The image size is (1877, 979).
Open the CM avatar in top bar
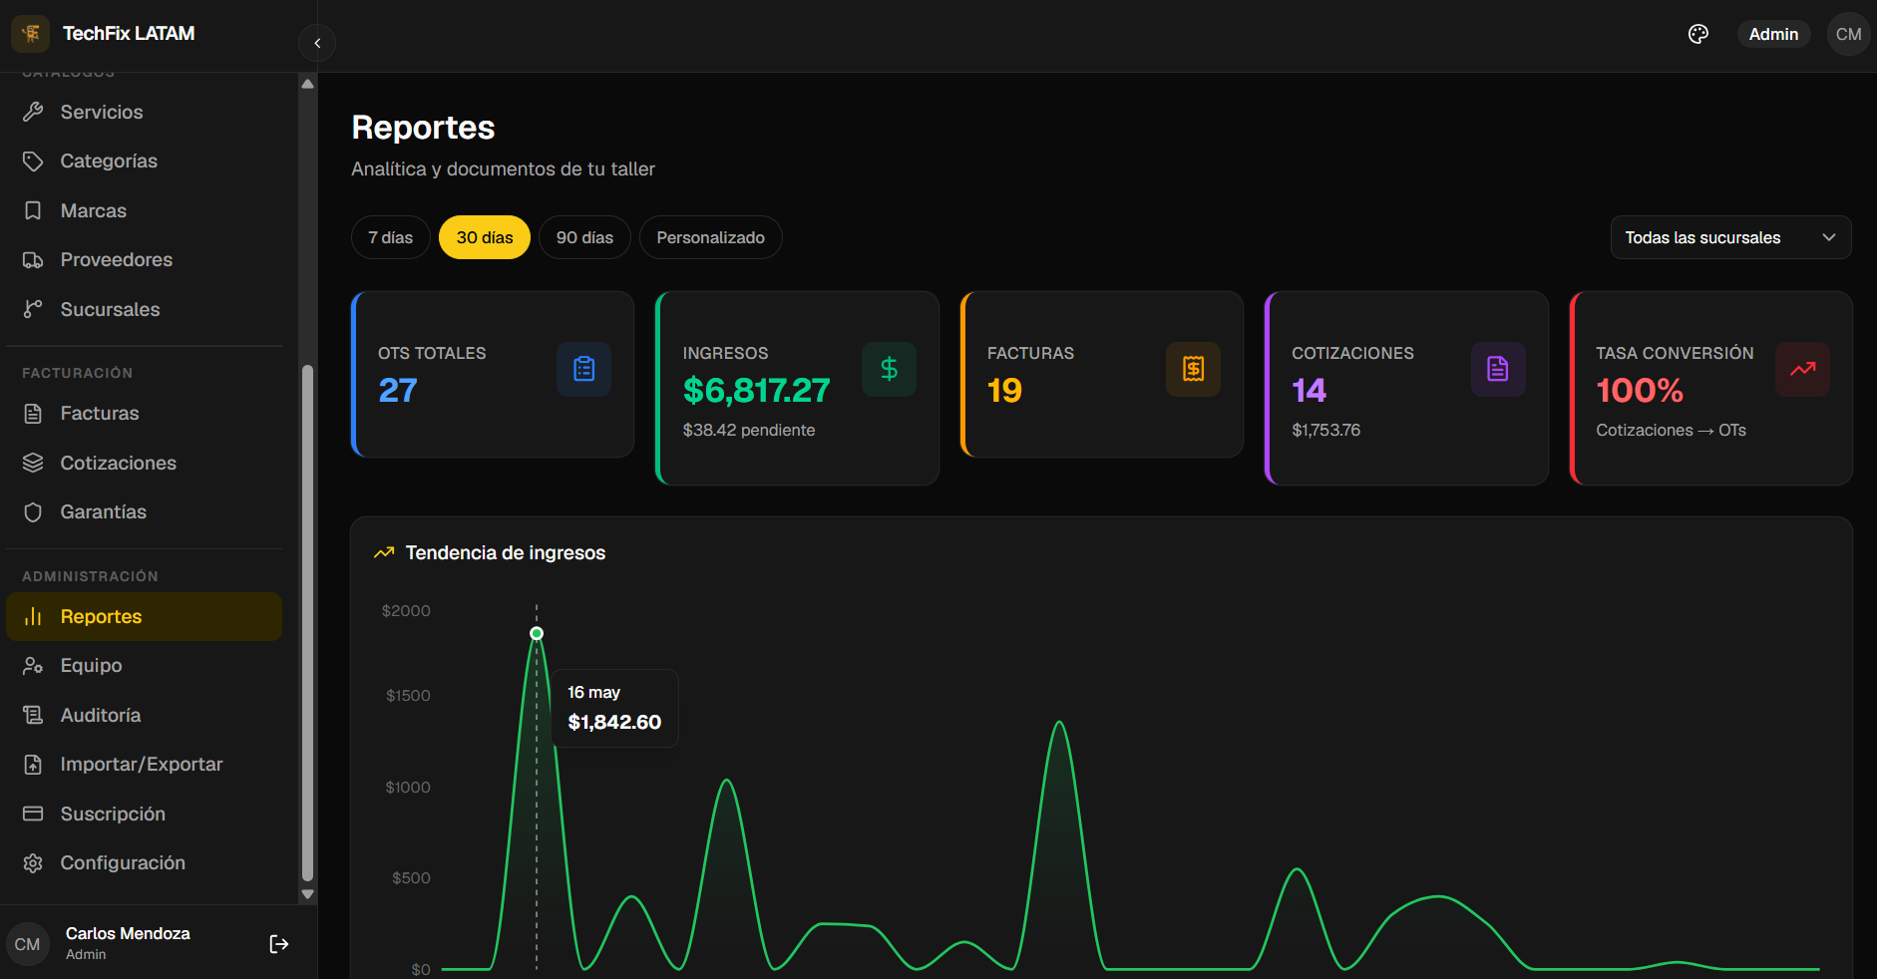click(1848, 34)
